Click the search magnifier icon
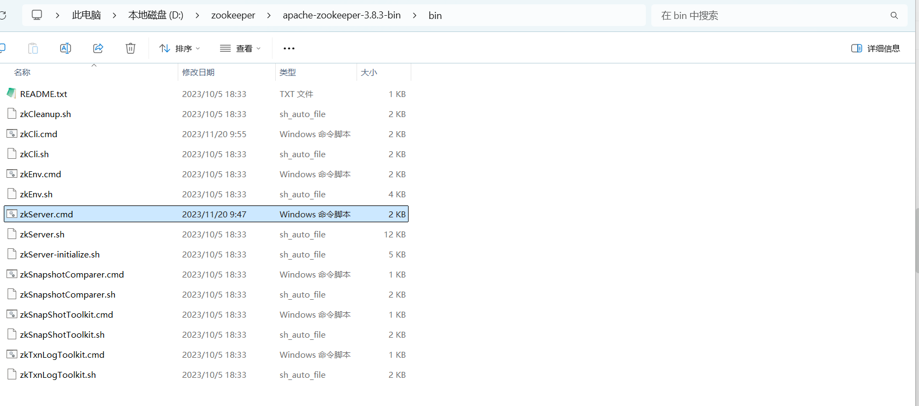Screen dimensions: 919x406 coord(894,16)
